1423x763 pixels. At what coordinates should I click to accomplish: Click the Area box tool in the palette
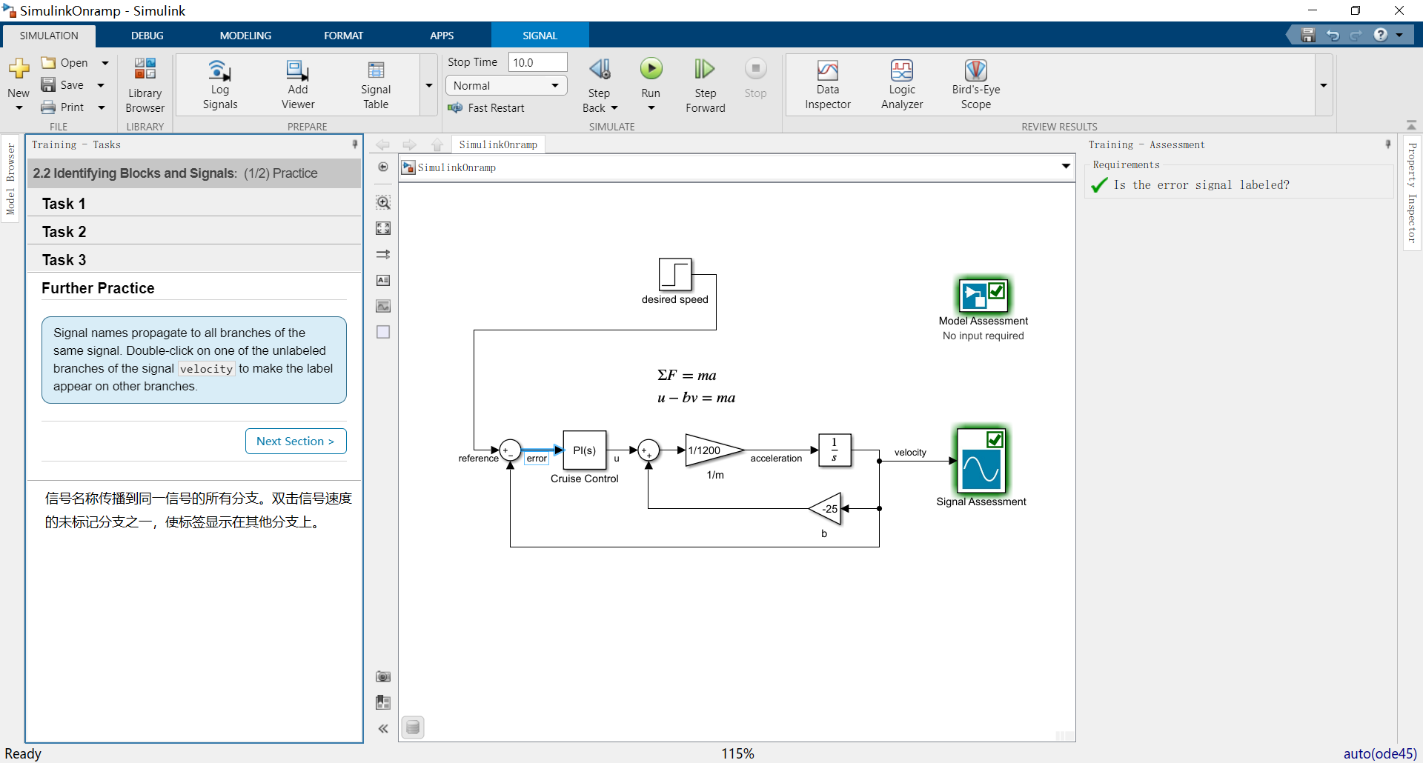(383, 332)
